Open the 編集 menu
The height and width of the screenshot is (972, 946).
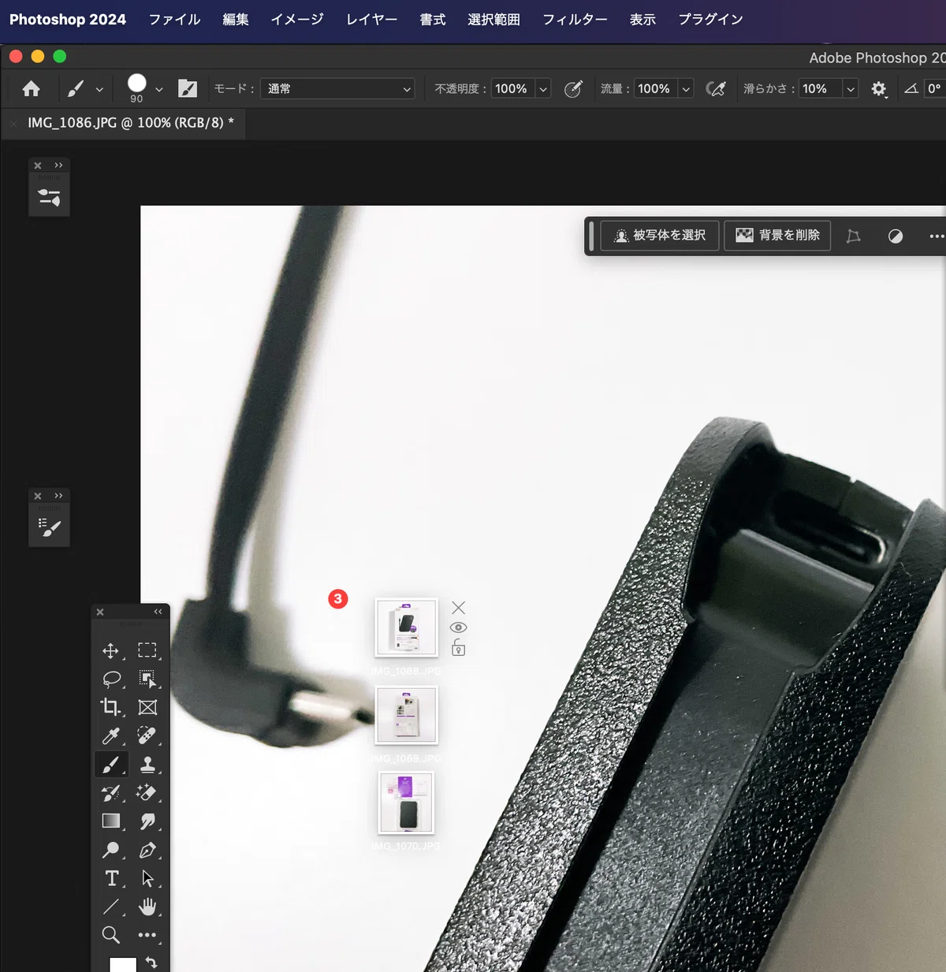(x=236, y=20)
